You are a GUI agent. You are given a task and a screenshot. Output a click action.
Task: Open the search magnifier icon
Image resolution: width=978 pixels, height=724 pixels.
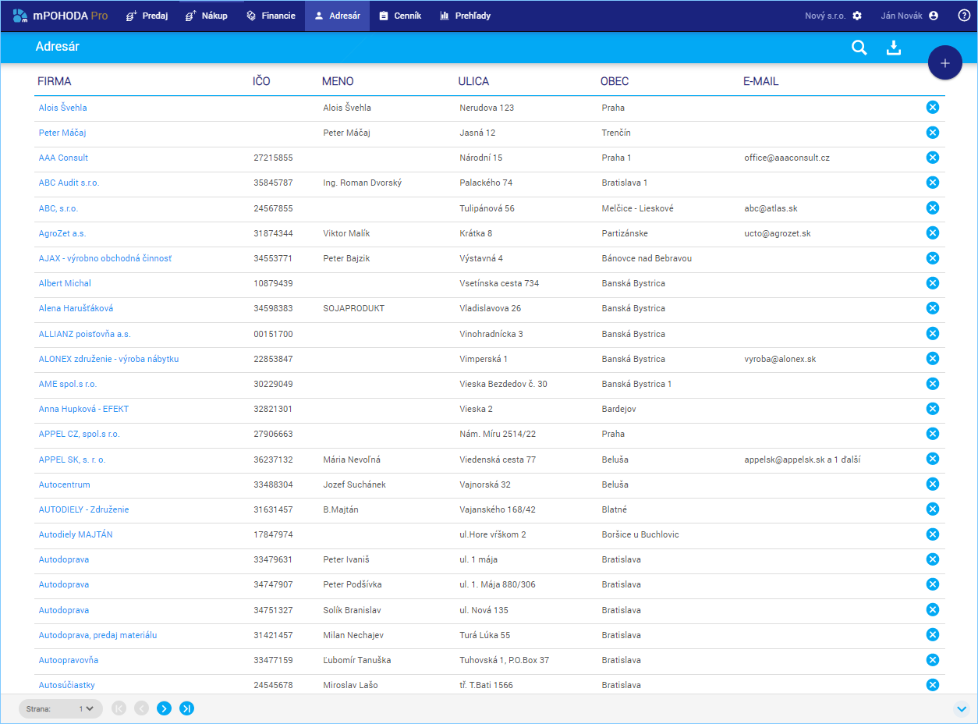click(x=859, y=48)
